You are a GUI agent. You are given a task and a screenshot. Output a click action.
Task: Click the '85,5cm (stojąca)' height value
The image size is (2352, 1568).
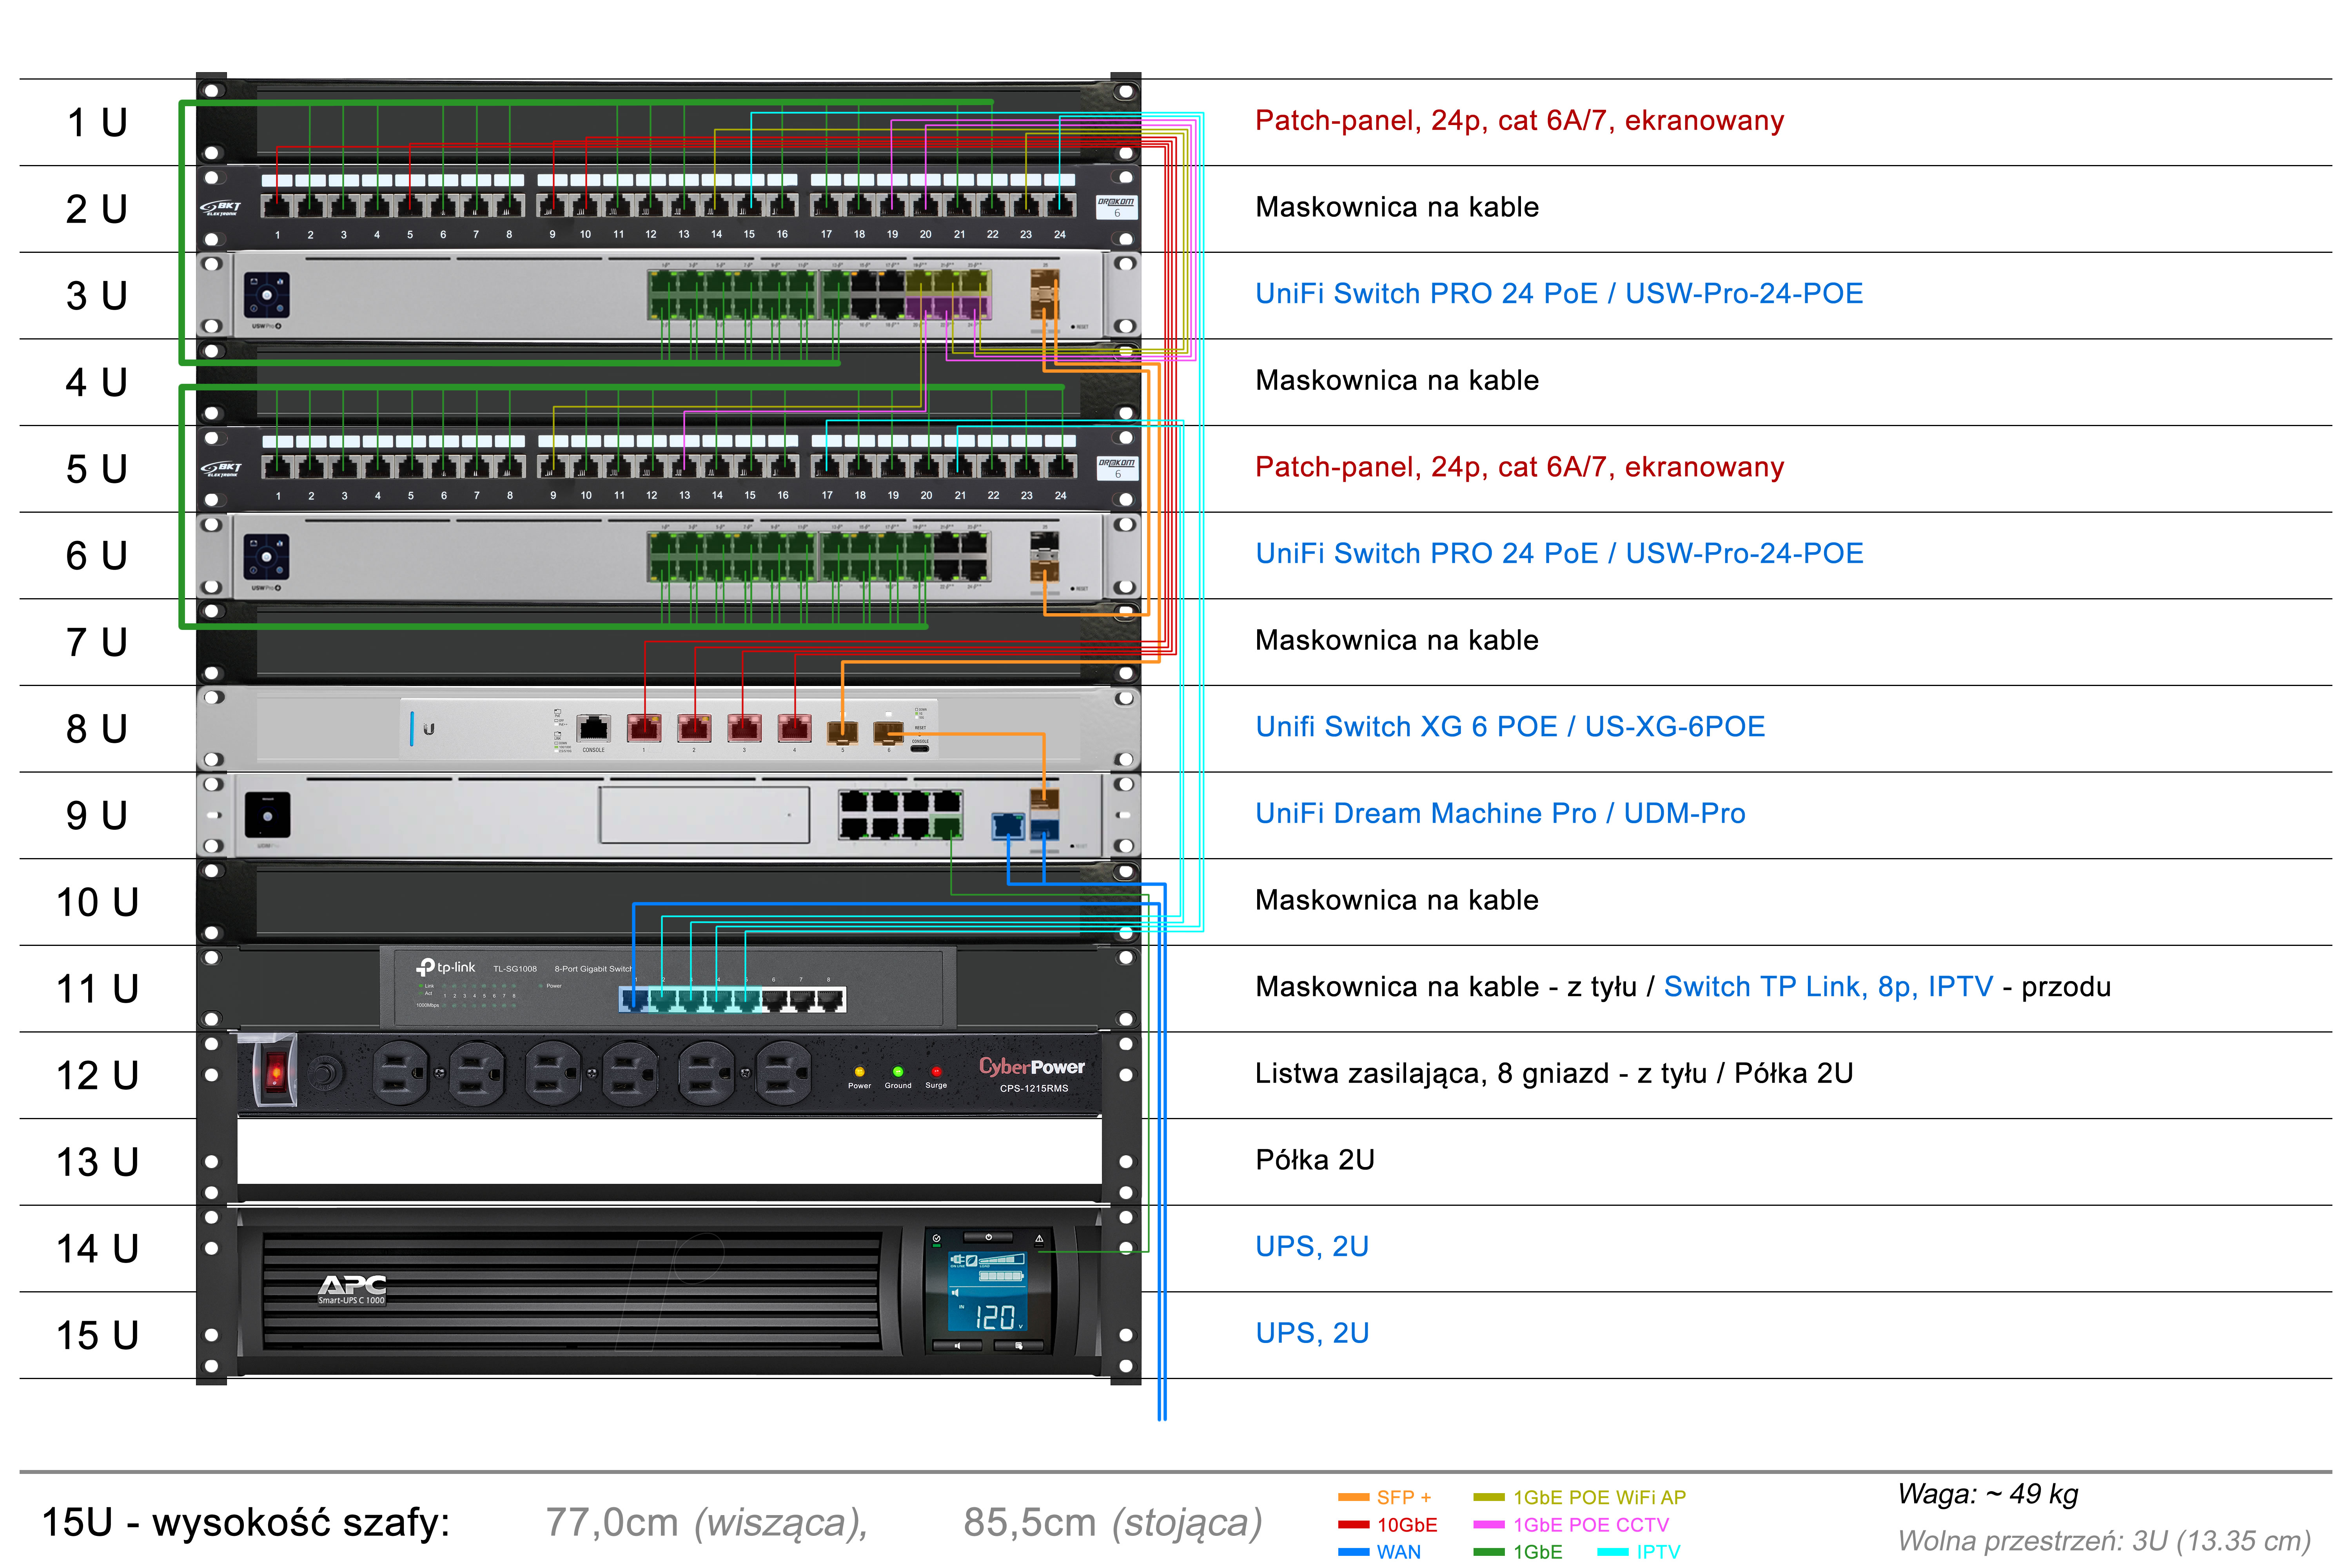(x=1112, y=1523)
